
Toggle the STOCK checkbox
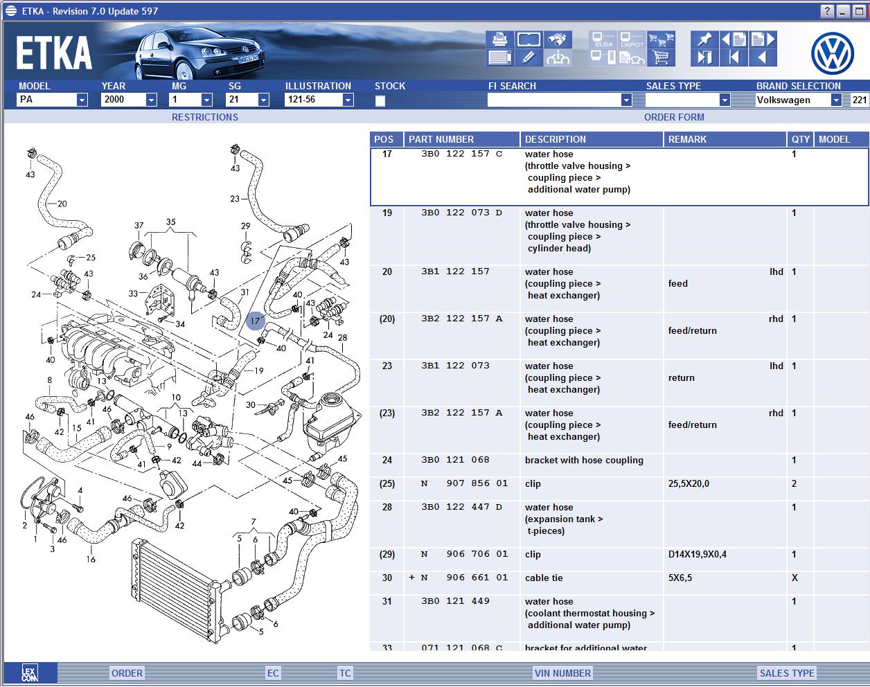click(380, 101)
